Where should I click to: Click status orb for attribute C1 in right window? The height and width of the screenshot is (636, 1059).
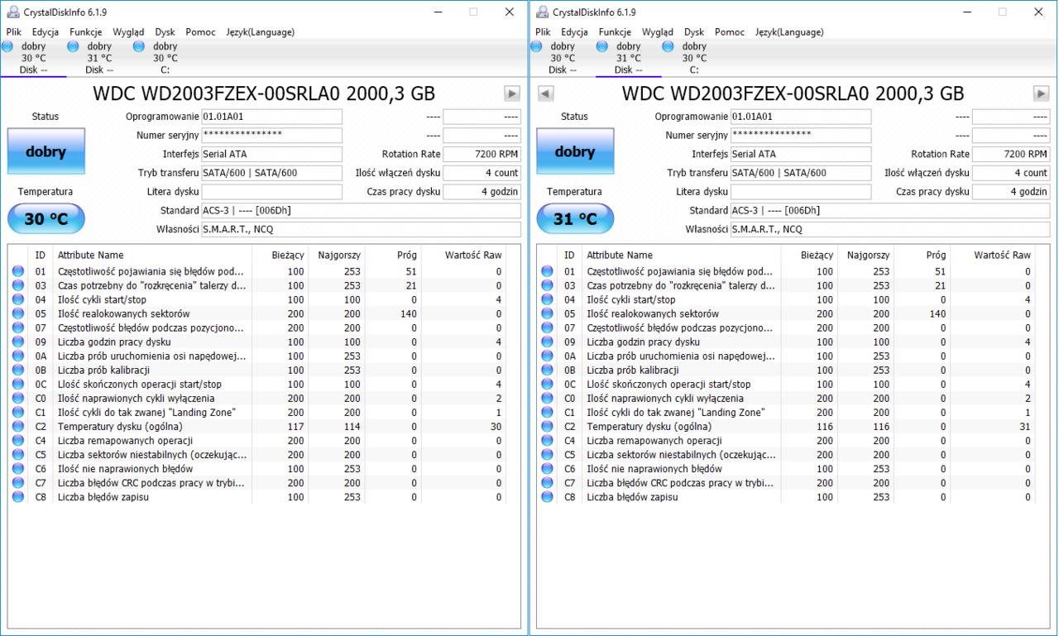click(547, 413)
